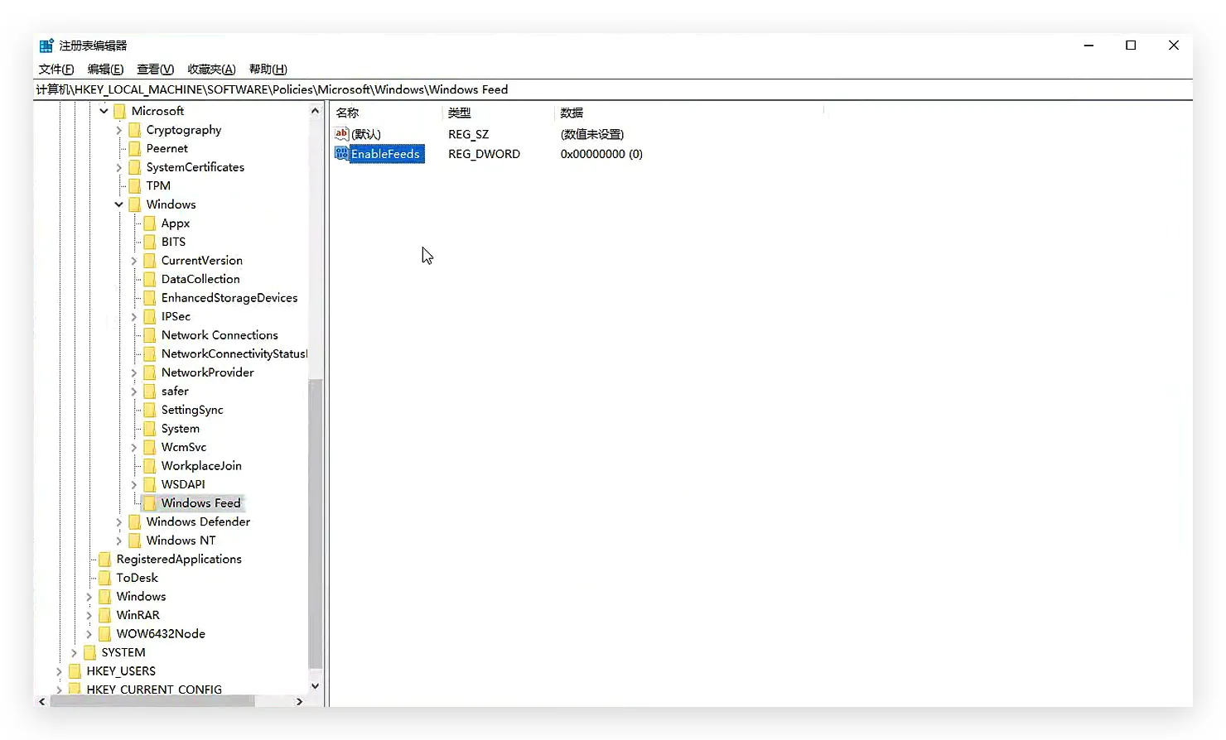Expand the IPSec key
This screenshot has height=740, width=1226.
(133, 316)
